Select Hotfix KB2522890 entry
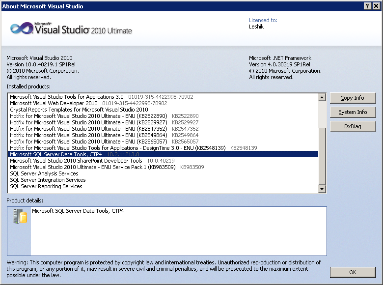 [163, 116]
